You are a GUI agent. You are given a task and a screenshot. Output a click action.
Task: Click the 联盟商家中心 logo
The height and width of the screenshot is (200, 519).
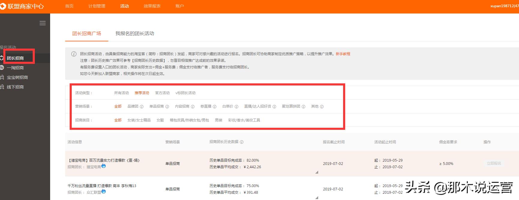22,6
